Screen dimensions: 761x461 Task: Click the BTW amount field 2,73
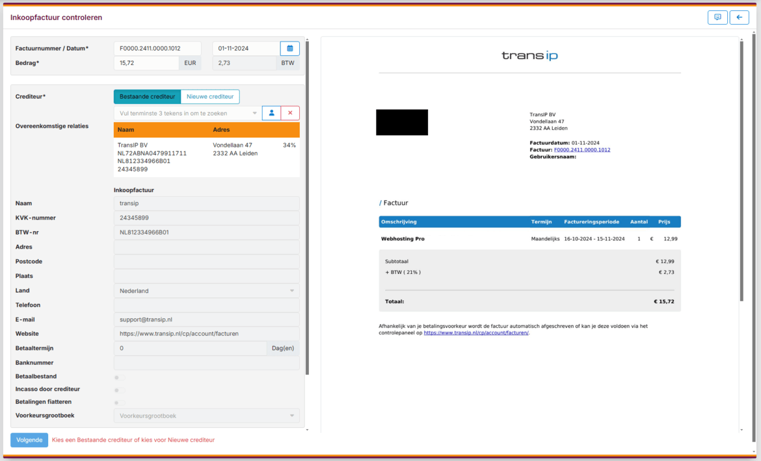244,63
